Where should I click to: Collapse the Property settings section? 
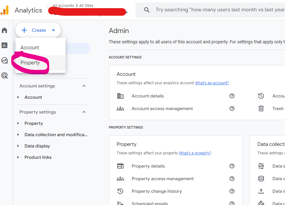(x=84, y=112)
